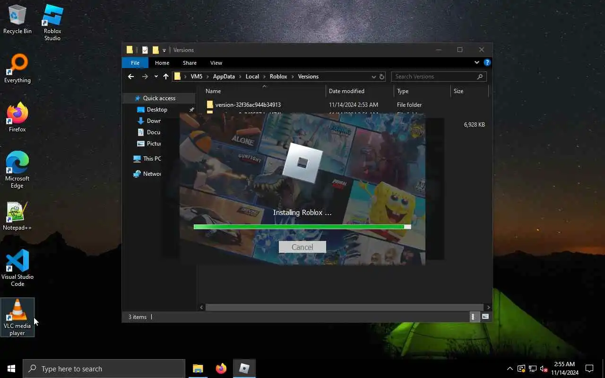Click the Windows Update tray icon
The height and width of the screenshot is (378, 605).
(521, 369)
